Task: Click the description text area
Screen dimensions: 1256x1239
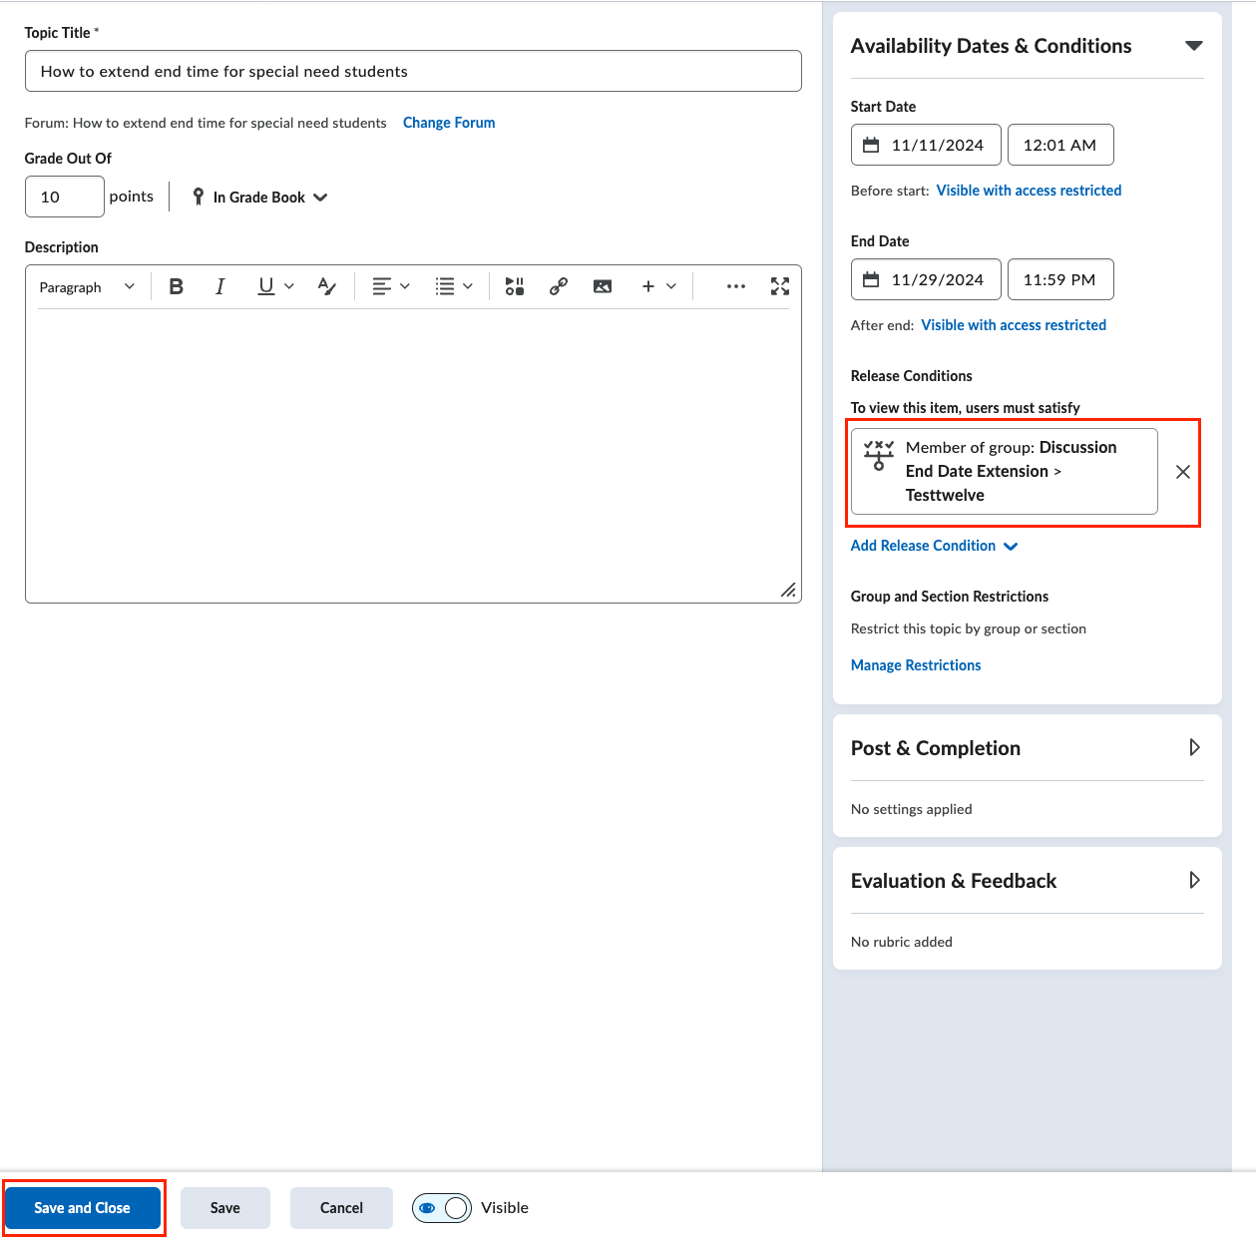Action: click(x=413, y=454)
